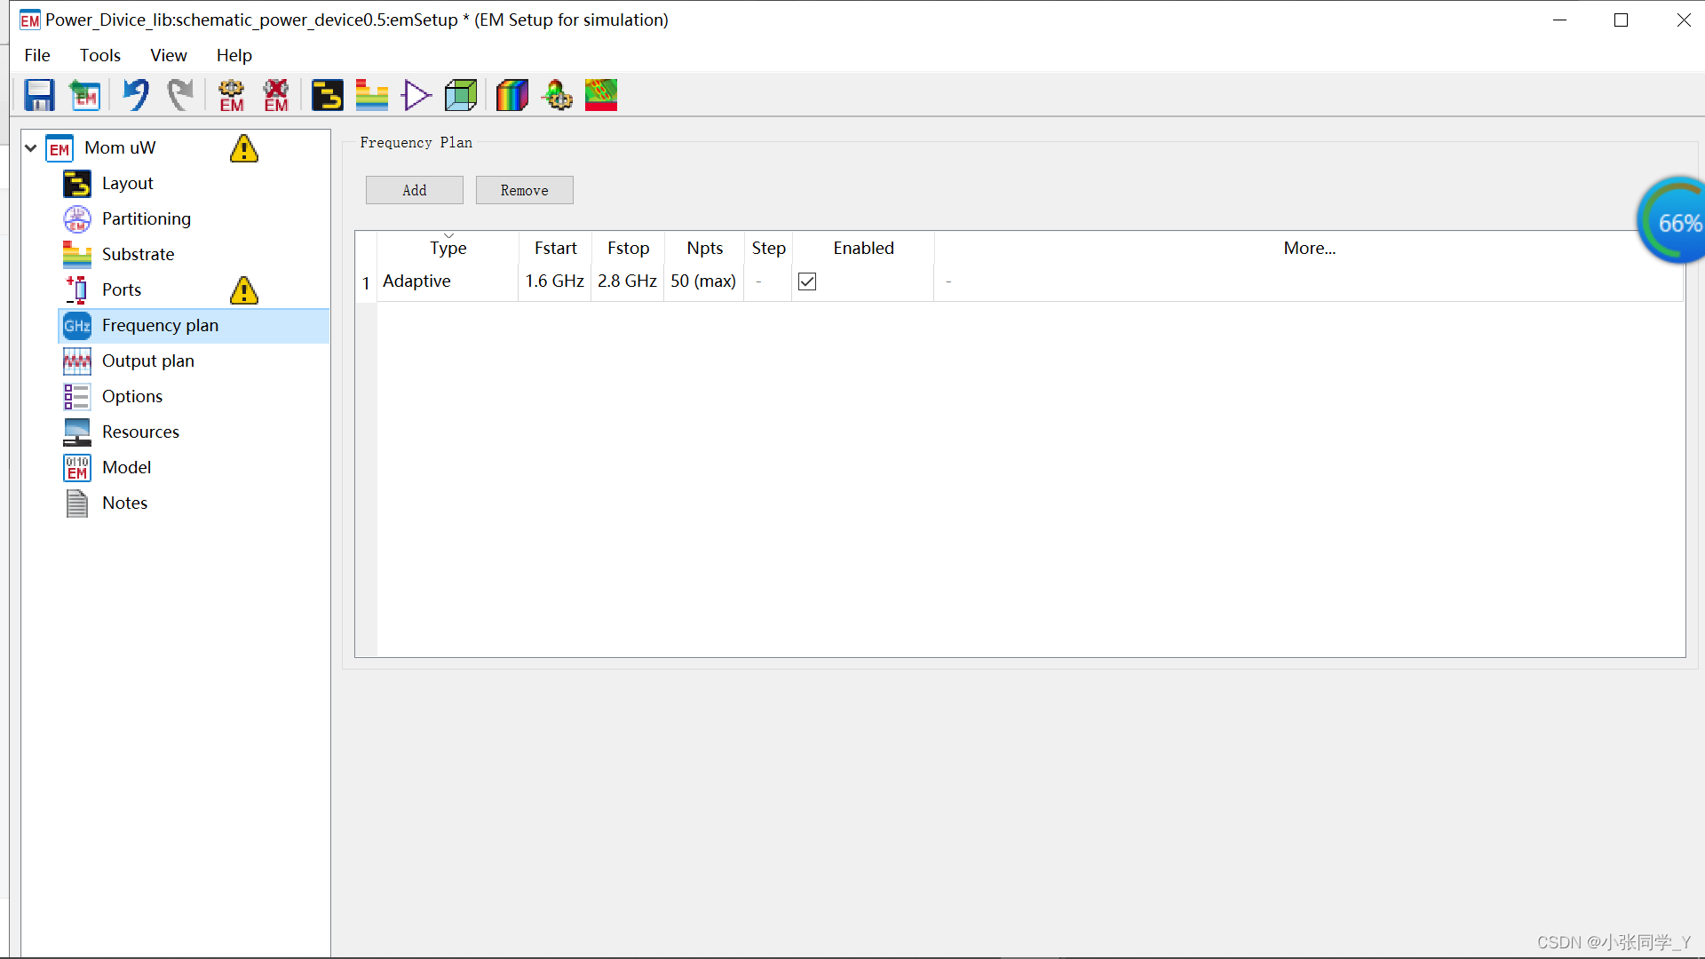
Task: Open the substrate editor toolbar icon
Action: (371, 95)
